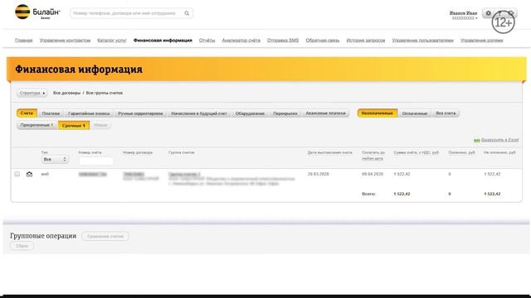531x298 pixels.
Task: Open the Тип filter dropdown
Action: [x=55, y=159]
